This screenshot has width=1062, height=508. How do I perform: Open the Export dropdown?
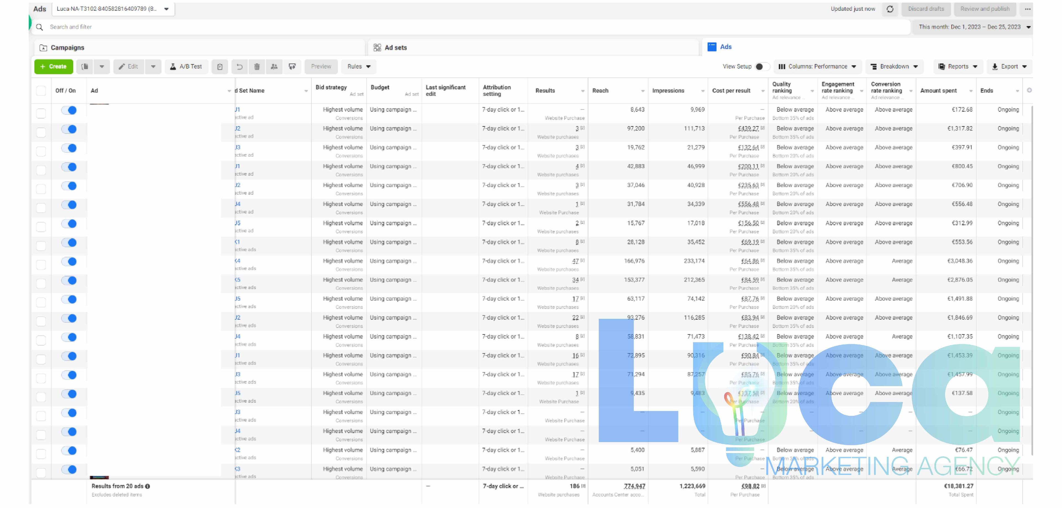click(x=1010, y=67)
